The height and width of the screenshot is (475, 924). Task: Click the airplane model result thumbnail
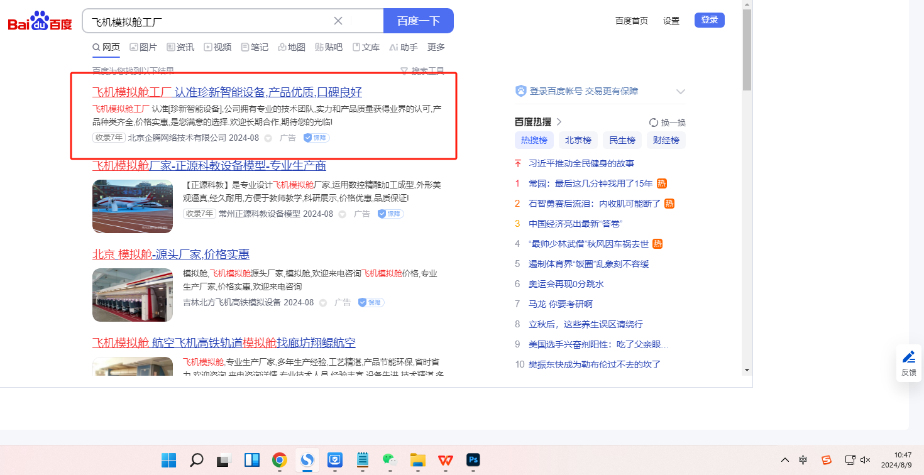133,206
